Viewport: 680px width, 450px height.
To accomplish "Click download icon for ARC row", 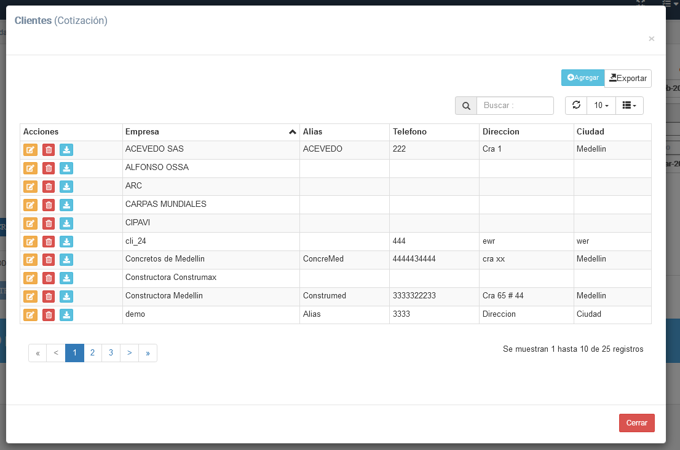I will 66,187.
